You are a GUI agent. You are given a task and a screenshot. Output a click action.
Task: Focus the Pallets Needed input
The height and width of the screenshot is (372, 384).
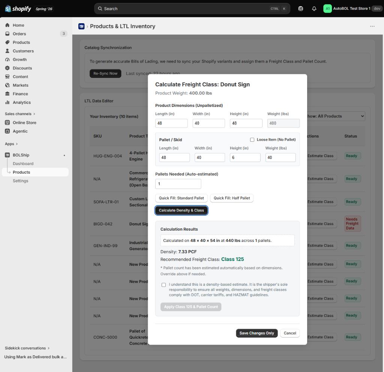click(x=178, y=184)
